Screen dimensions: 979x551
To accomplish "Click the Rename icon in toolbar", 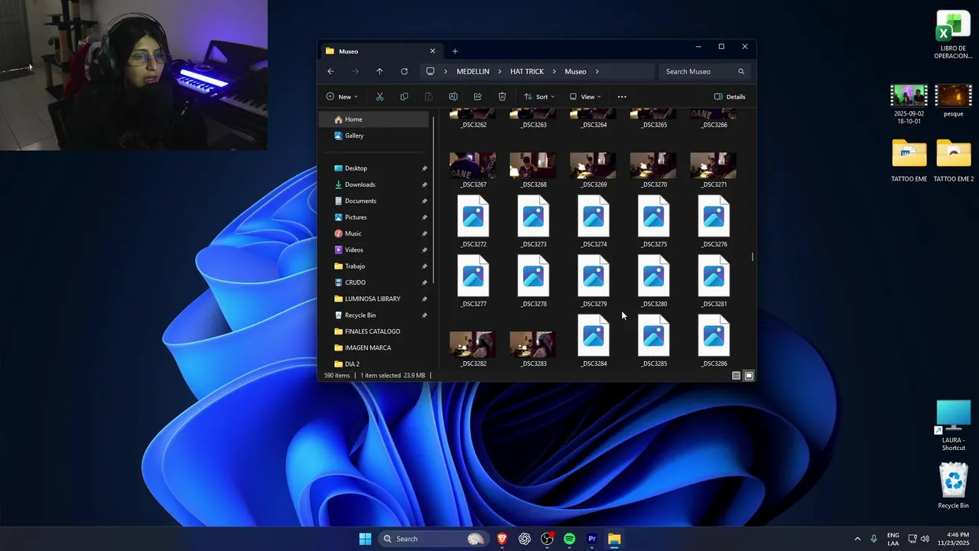I will 453,96.
